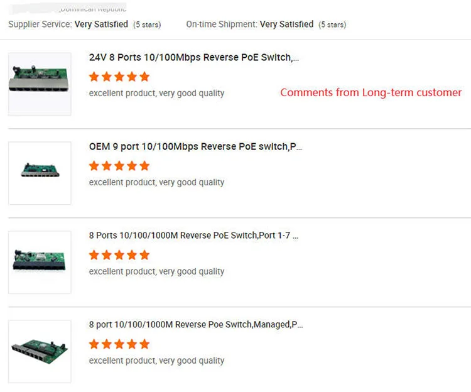Image resolution: width=471 pixels, height=392 pixels.
Task: Click the star rating under the Managed switch
Action: coord(119,344)
